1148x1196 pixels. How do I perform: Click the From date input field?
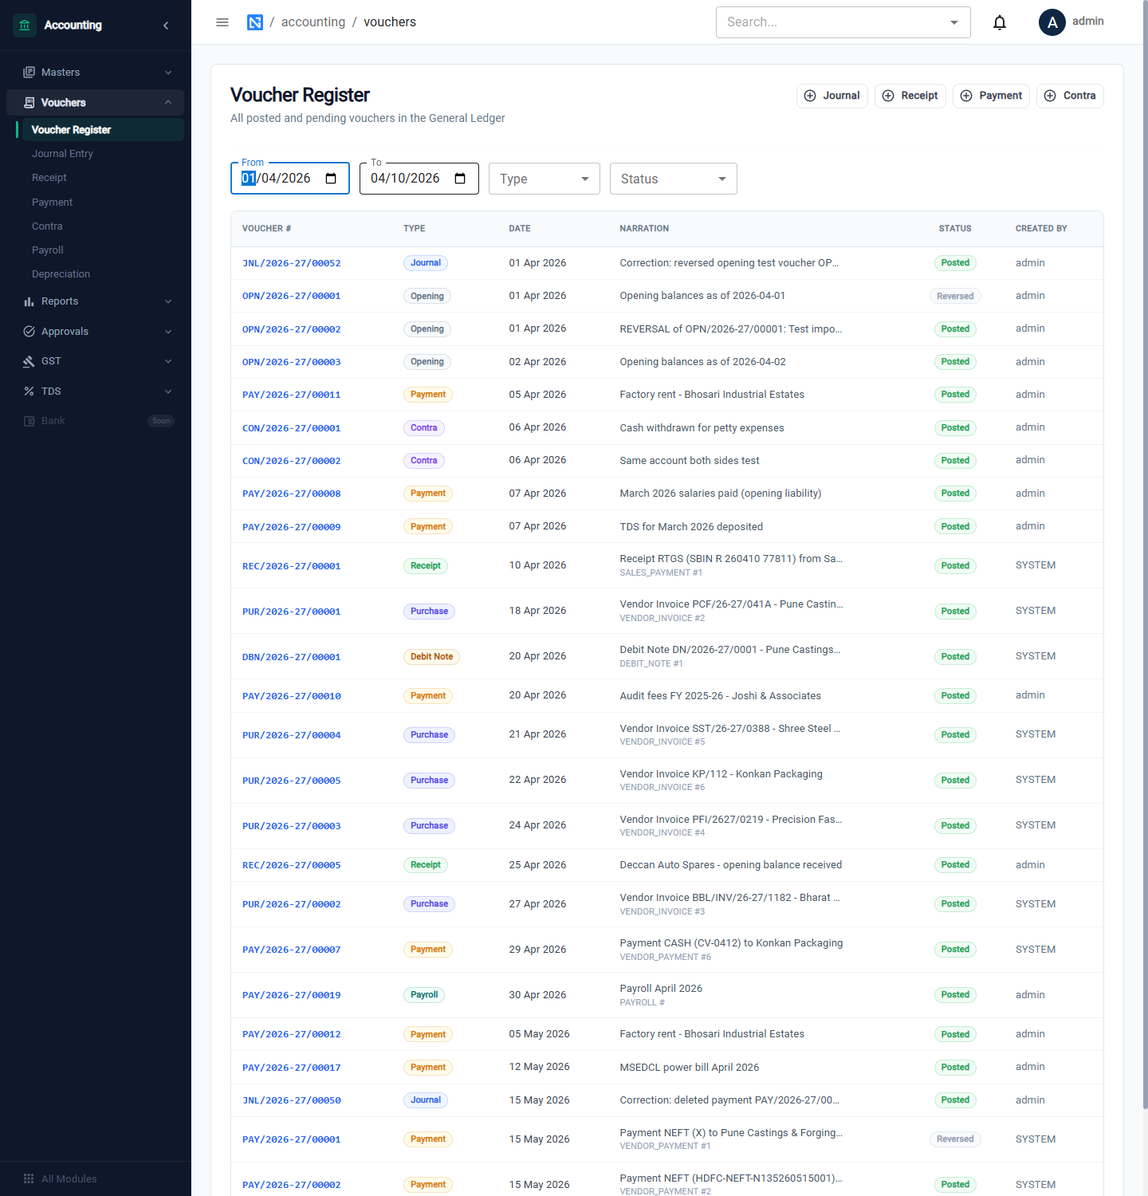click(x=290, y=179)
